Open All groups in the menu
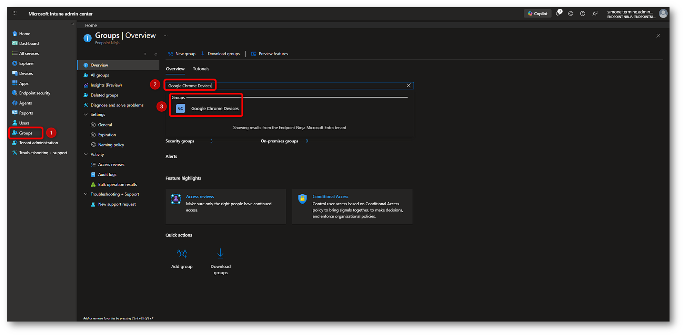This screenshot has height=336, width=684. tap(100, 75)
